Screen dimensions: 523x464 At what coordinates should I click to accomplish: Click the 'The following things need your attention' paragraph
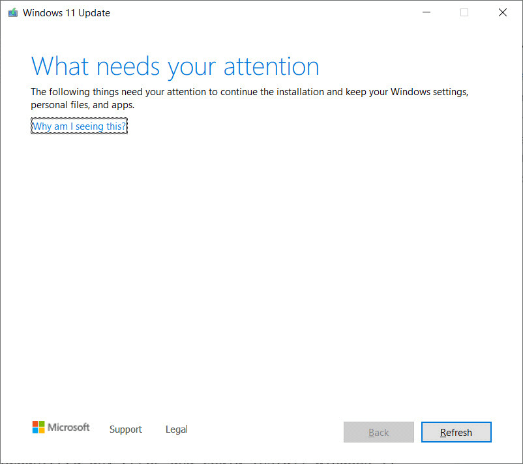[x=250, y=98]
